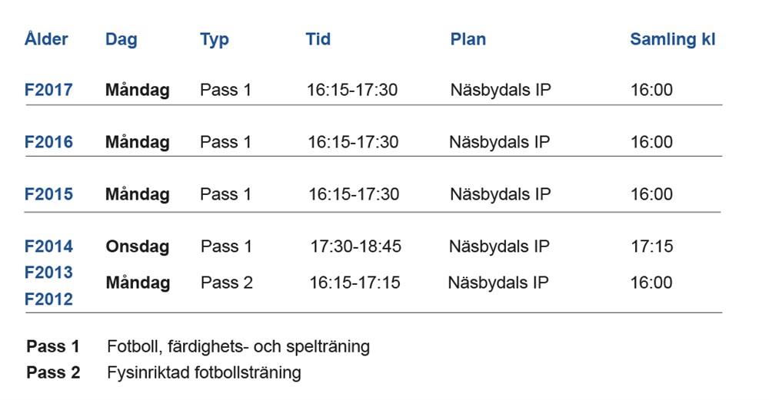Select the F2015 age group label
This screenshot has width=769, height=400.
point(48,194)
